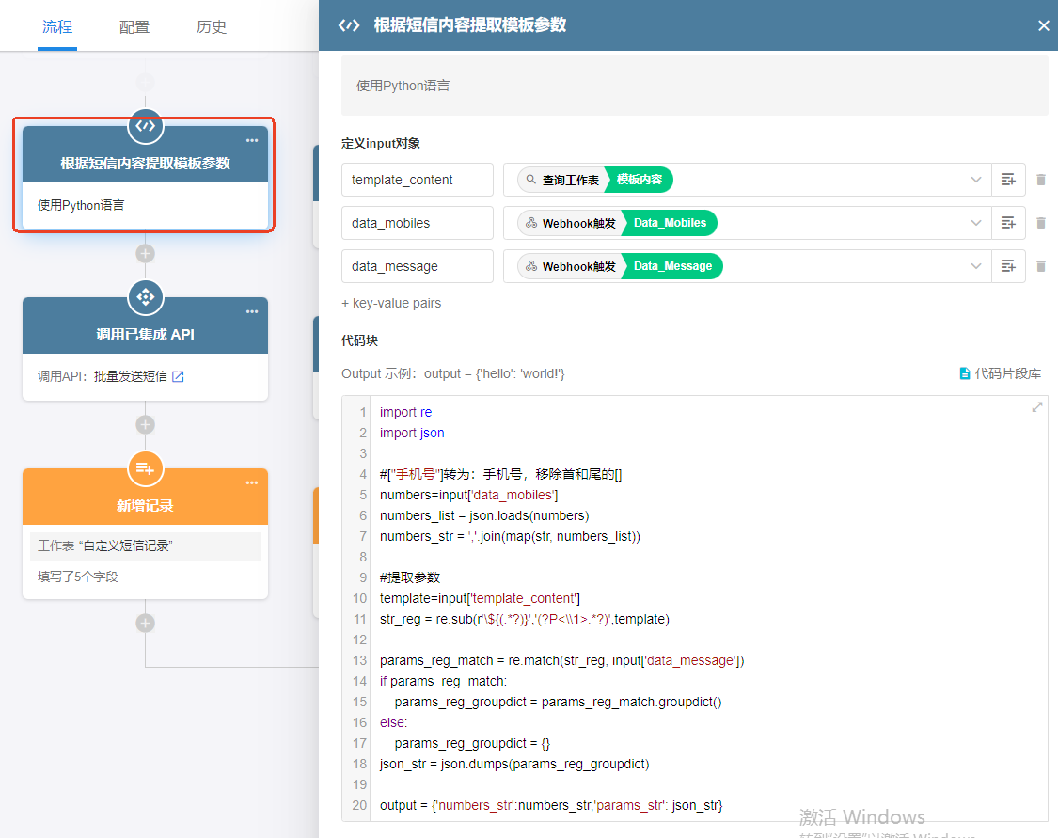The image size is (1058, 838).
Task: Delete the data_mobiles input row
Action: [1040, 223]
